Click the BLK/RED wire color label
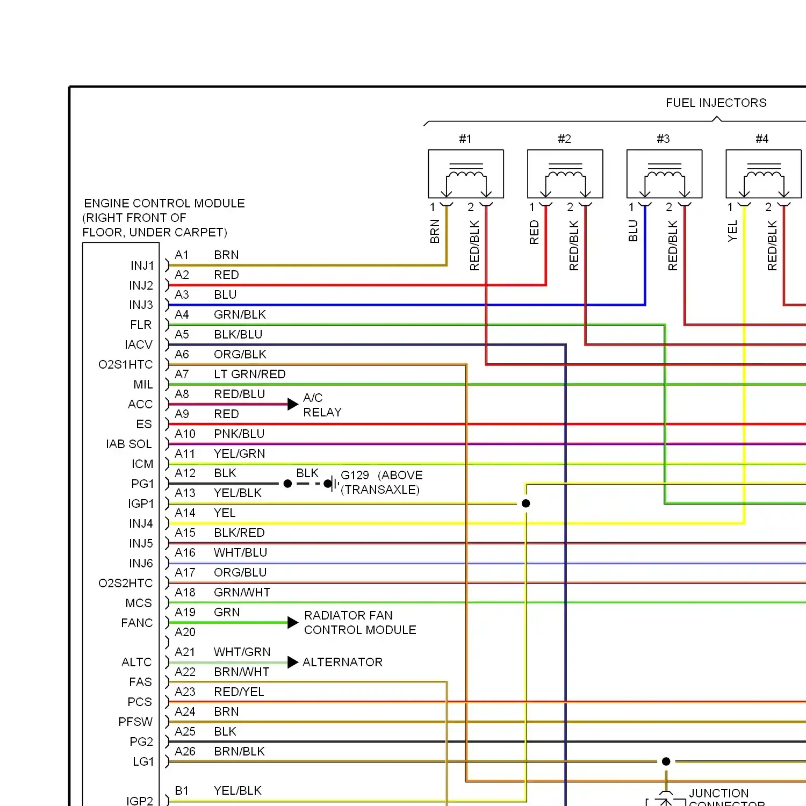Screen dimensions: 806x806 pos(239,532)
